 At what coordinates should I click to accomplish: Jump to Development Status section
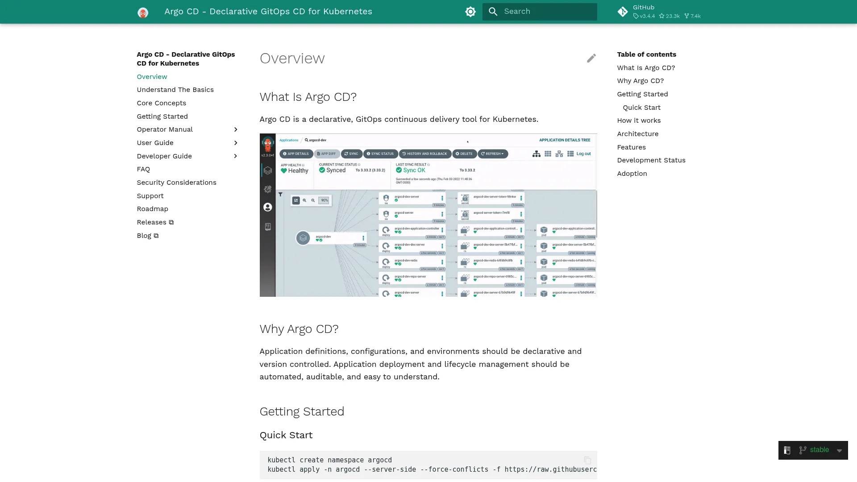(651, 160)
